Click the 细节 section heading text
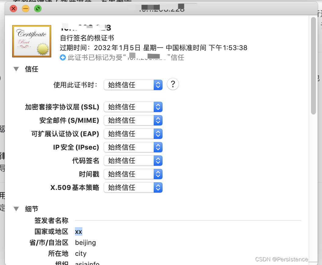Image resolution: width=322 pixels, height=265 pixels. tap(32, 209)
